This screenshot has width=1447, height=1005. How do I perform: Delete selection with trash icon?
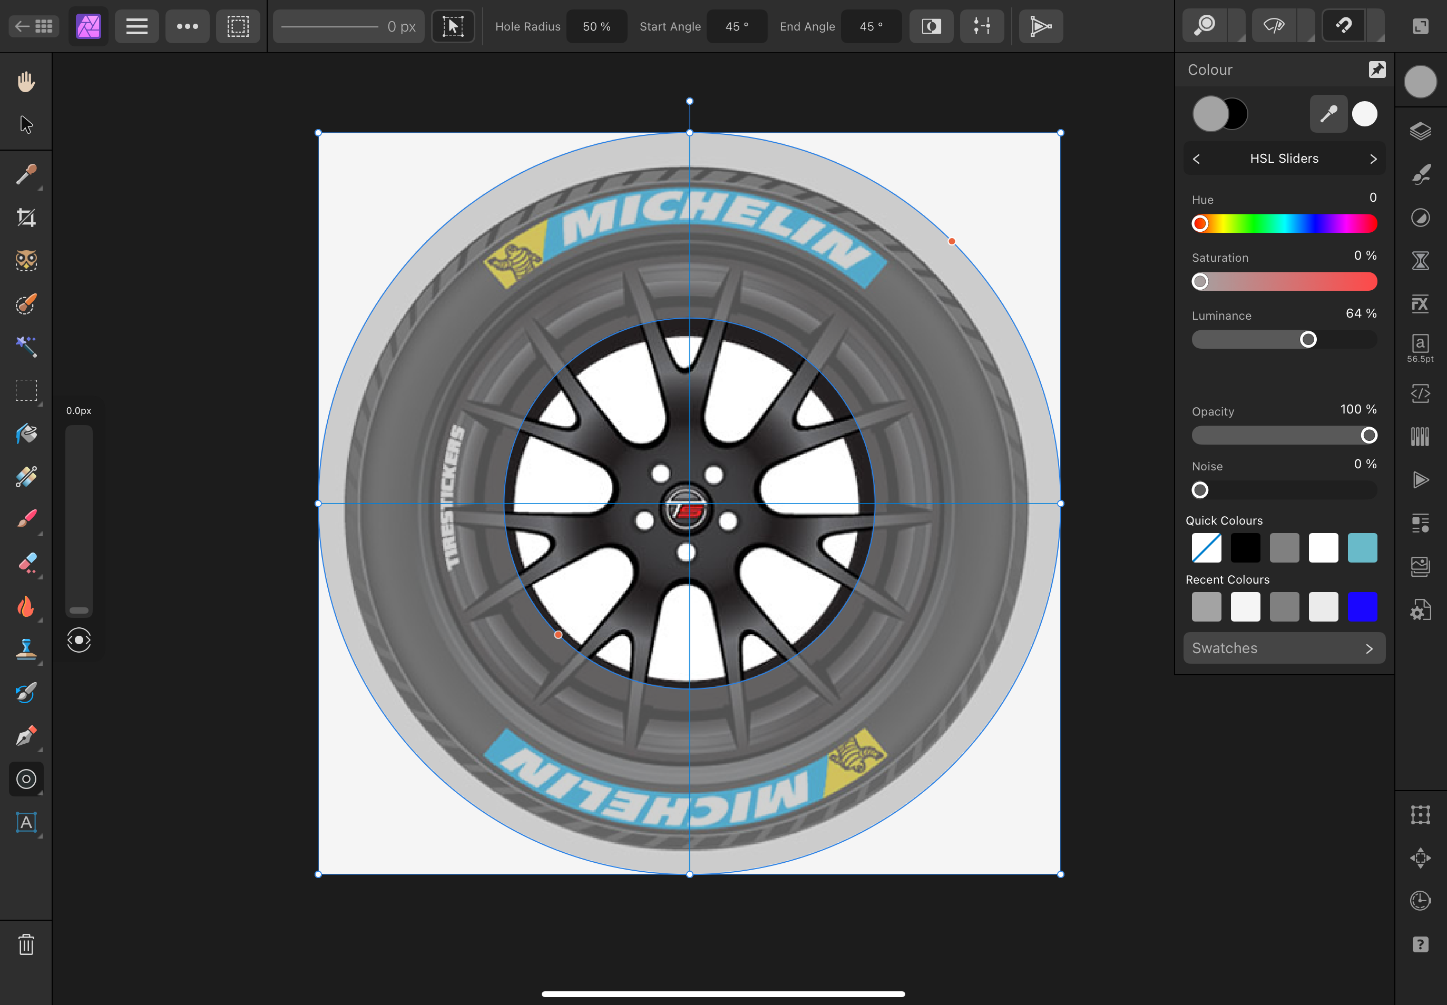26,944
